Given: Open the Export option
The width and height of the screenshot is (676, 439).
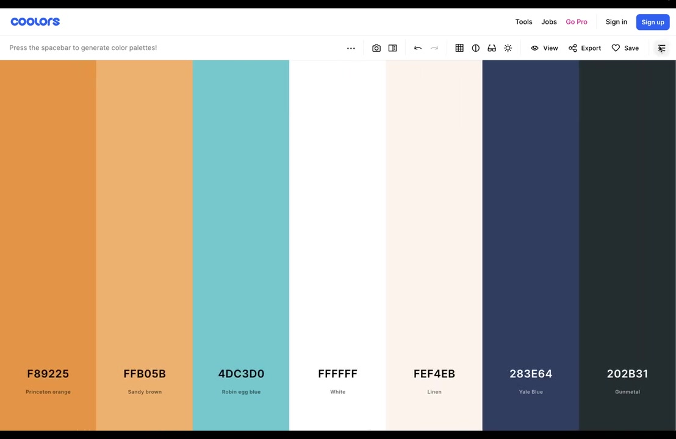Looking at the screenshot, I should point(584,48).
